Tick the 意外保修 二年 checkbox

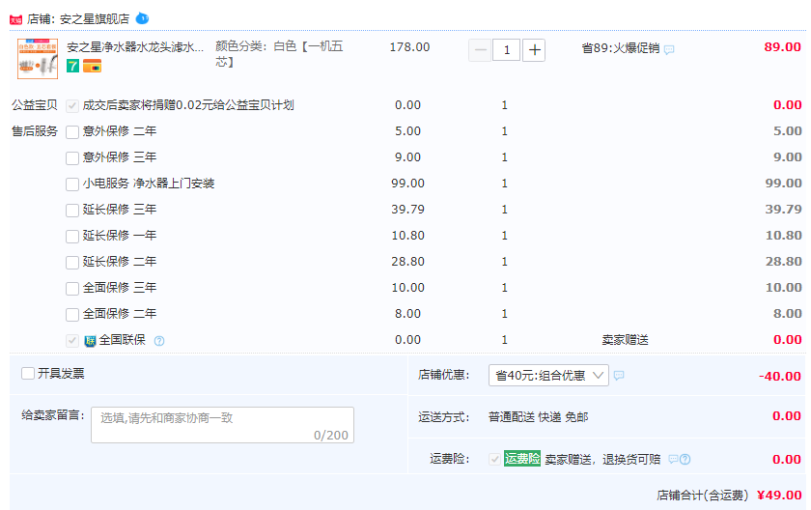72,132
